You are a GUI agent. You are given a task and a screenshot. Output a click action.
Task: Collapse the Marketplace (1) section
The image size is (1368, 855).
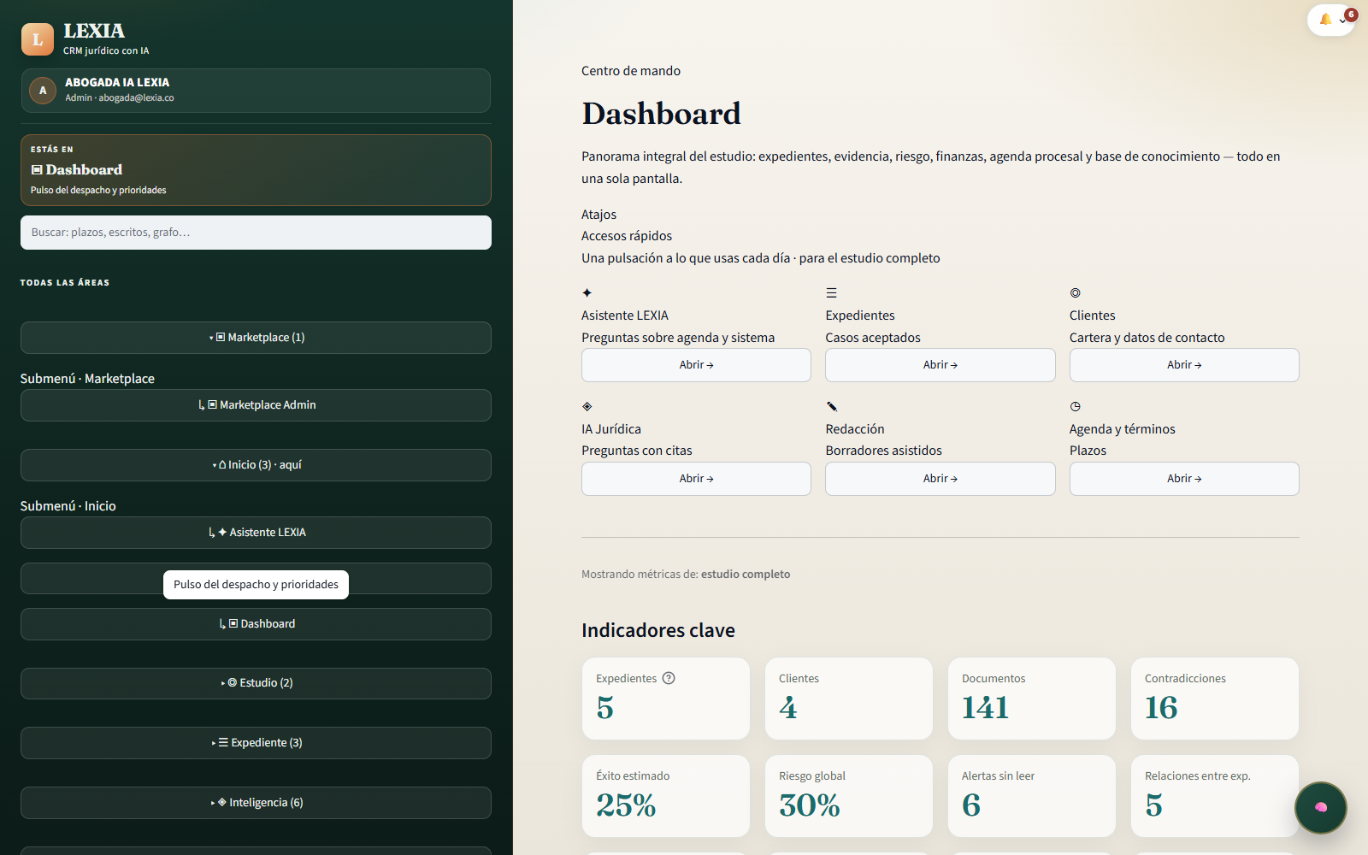pos(256,338)
